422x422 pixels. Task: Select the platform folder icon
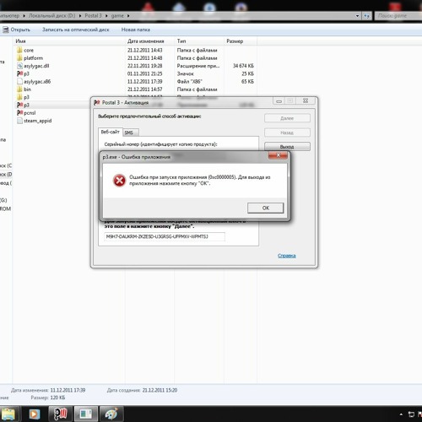point(19,58)
